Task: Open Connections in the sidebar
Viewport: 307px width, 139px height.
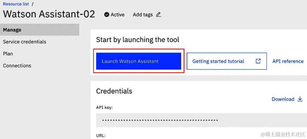Action: (17, 66)
